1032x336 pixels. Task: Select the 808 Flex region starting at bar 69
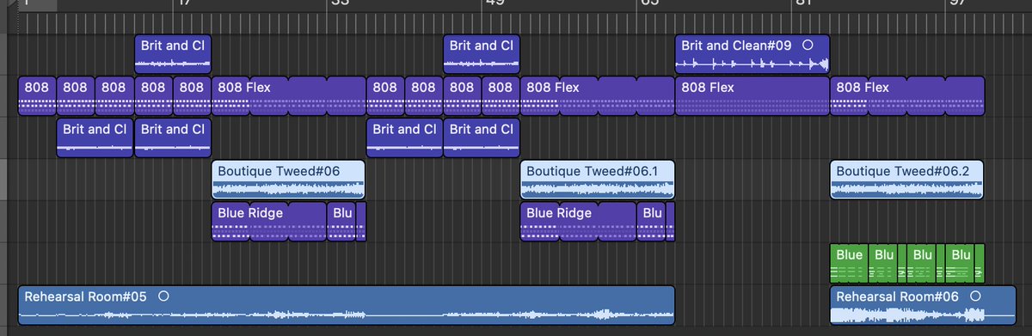coord(752,95)
